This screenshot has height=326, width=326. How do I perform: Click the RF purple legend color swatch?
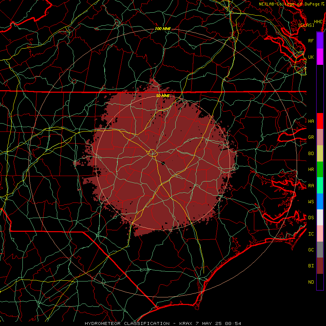pos(320,41)
